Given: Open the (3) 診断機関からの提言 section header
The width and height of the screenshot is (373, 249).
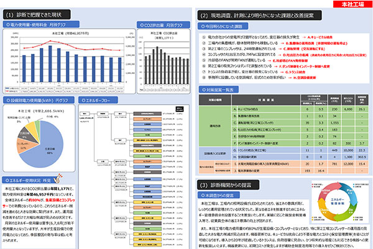Looking at the screenshot, I should click(x=233, y=186).
